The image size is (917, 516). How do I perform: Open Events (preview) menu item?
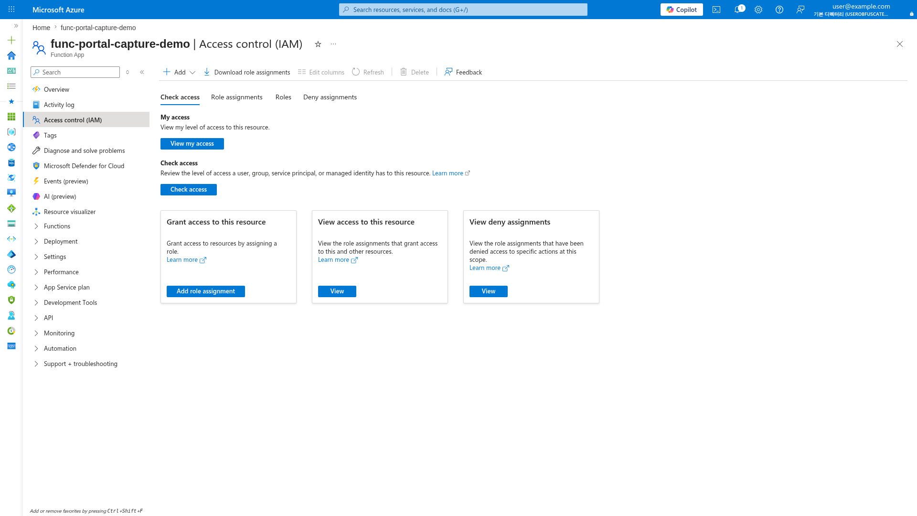[86, 181]
